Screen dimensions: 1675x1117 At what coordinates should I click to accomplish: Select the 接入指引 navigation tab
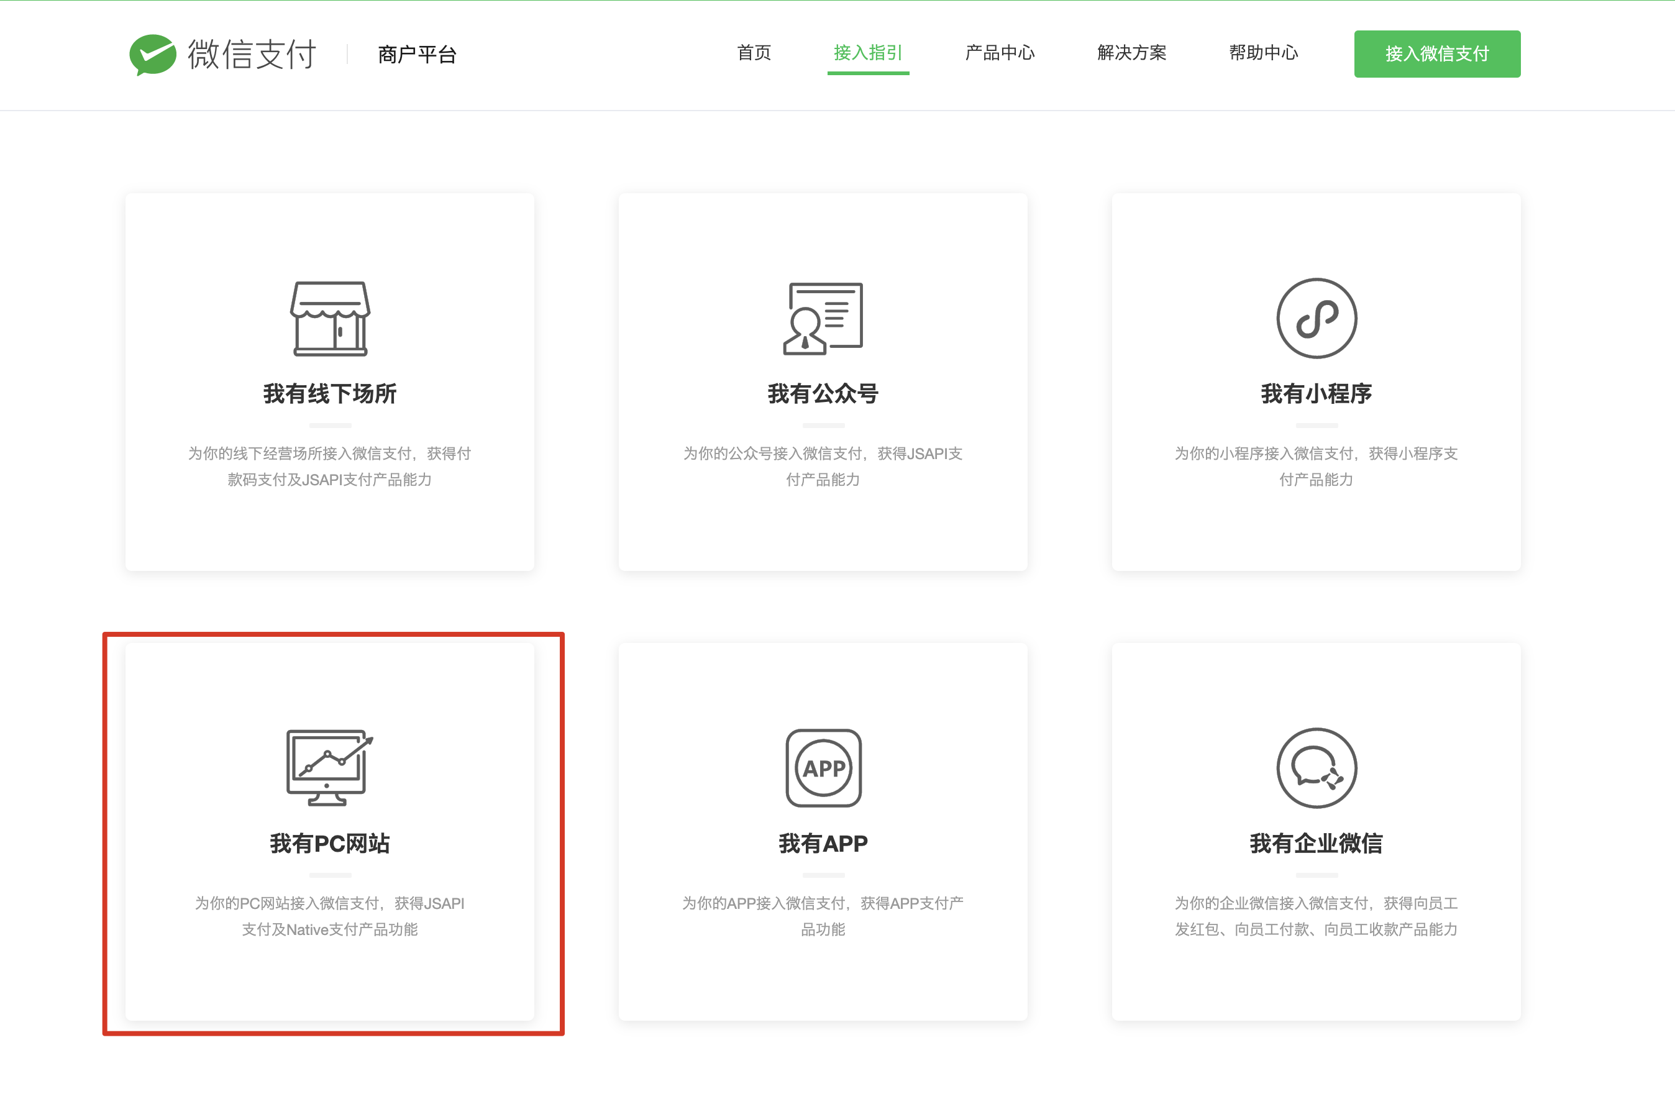pos(868,53)
